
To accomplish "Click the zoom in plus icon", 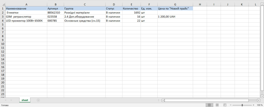I will tap(253, 105).
